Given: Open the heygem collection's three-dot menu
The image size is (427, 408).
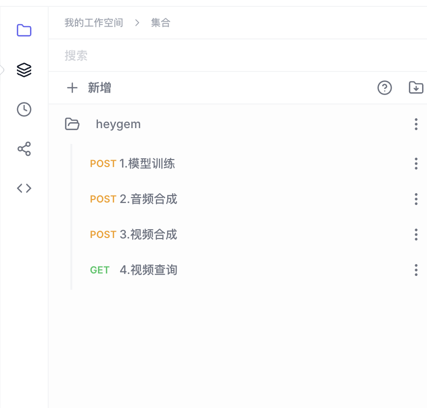Looking at the screenshot, I should pos(416,124).
